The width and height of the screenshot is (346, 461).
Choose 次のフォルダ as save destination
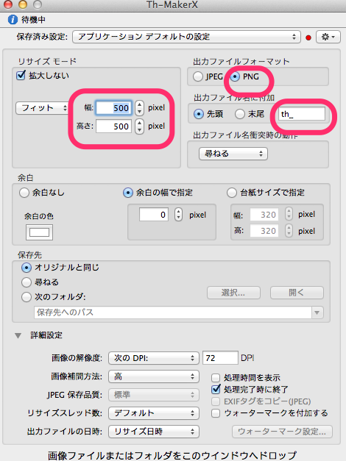coord(27,297)
